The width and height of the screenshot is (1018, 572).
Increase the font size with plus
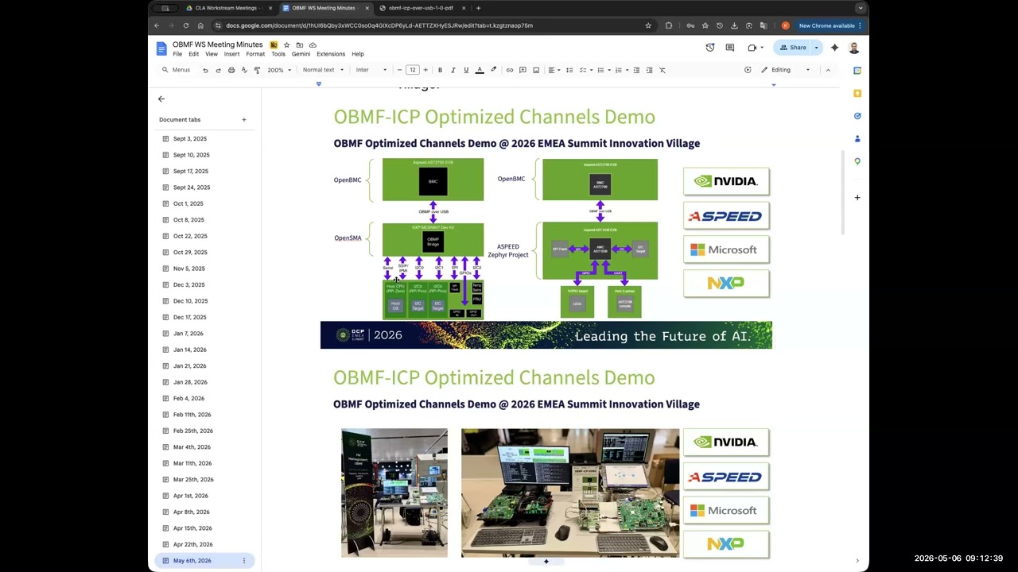click(425, 70)
